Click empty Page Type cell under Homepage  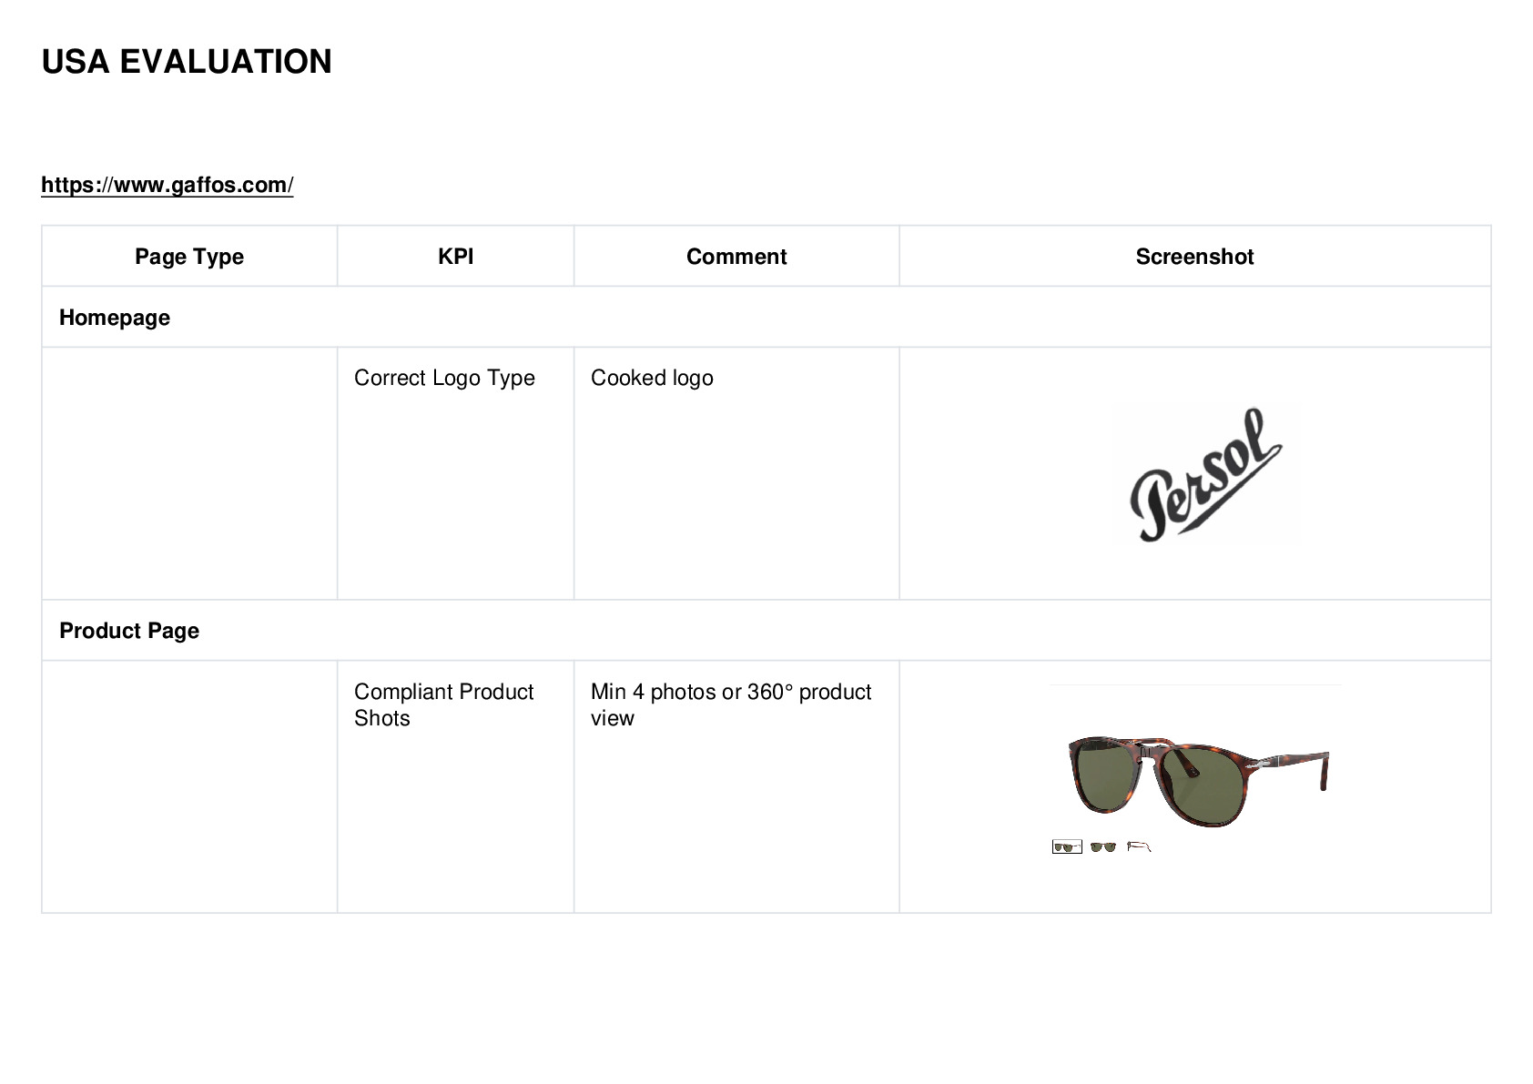(189, 473)
